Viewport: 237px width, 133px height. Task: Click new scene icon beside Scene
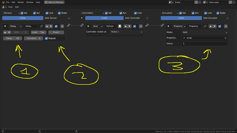pyautogui.click(x=196, y=2)
